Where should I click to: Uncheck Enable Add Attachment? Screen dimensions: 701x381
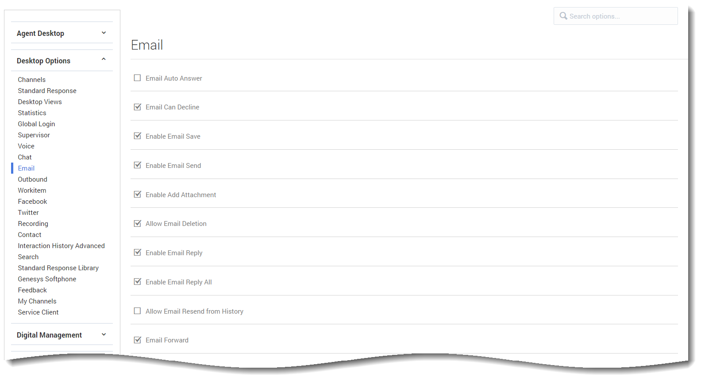(x=138, y=194)
